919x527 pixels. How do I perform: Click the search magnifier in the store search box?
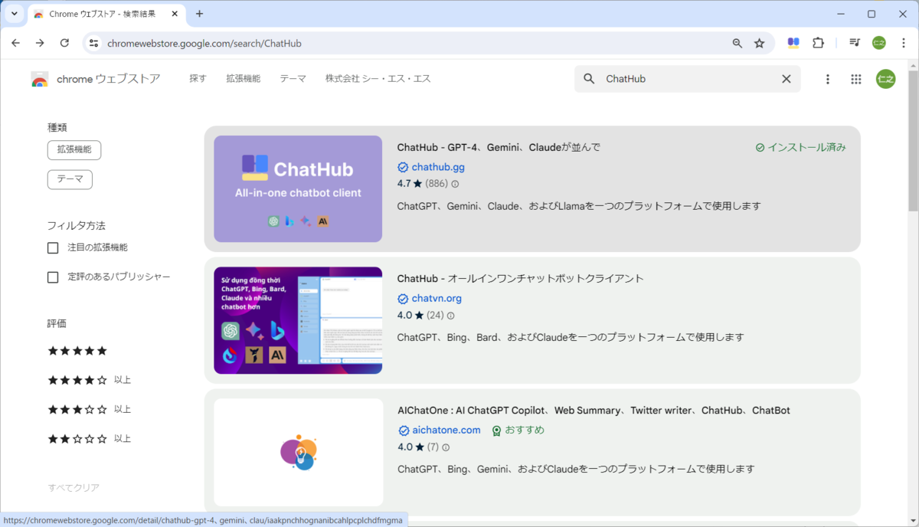click(x=589, y=79)
